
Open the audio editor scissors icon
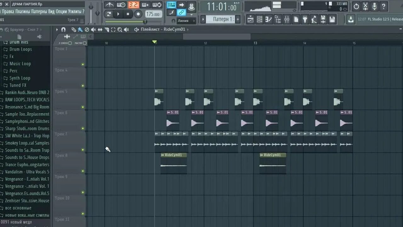click(365, 6)
